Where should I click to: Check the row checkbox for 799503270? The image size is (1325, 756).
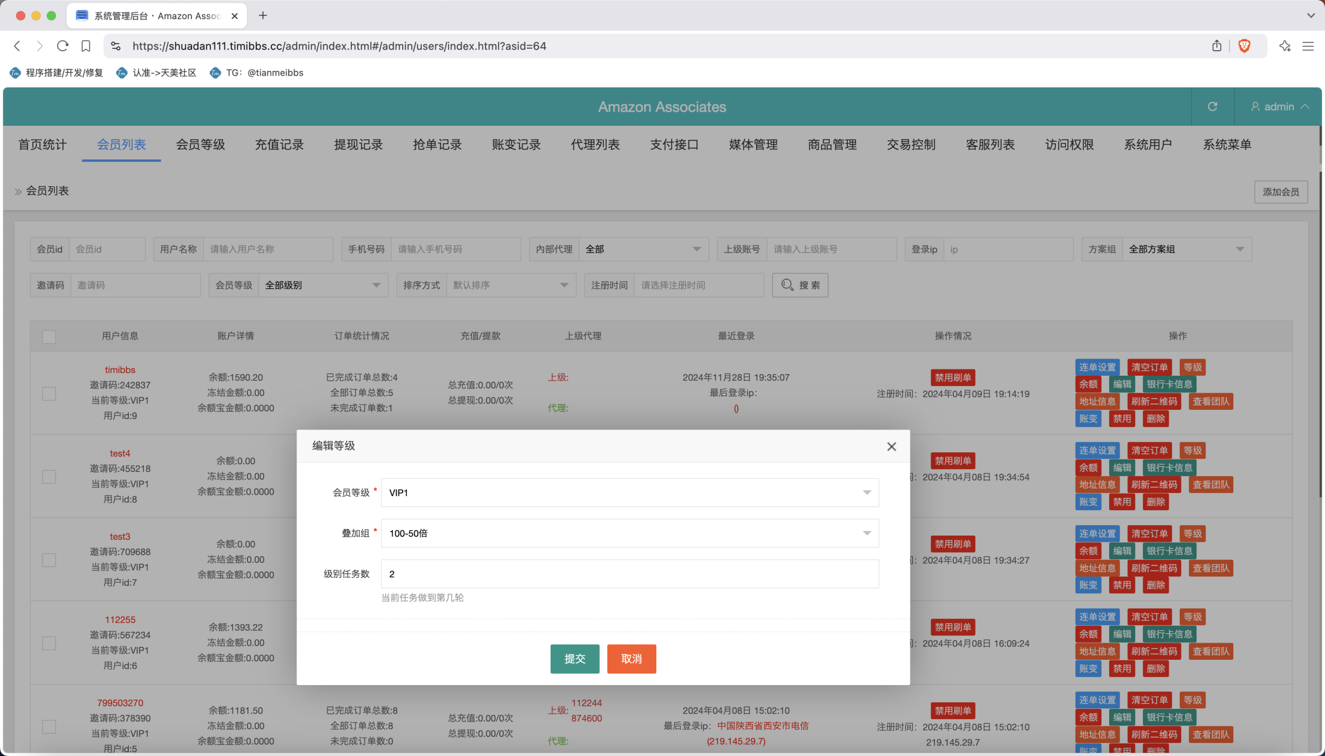point(49,727)
